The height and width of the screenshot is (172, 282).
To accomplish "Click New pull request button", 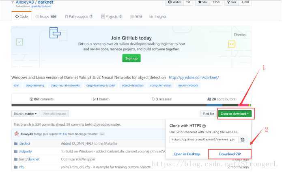I will pos(55,114).
